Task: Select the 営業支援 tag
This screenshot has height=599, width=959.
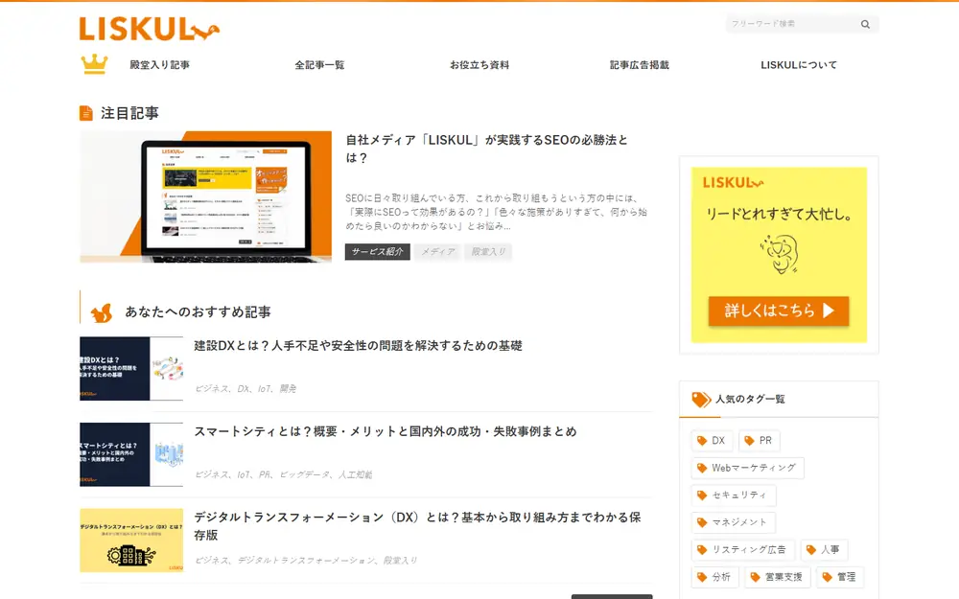Action: coord(778,577)
